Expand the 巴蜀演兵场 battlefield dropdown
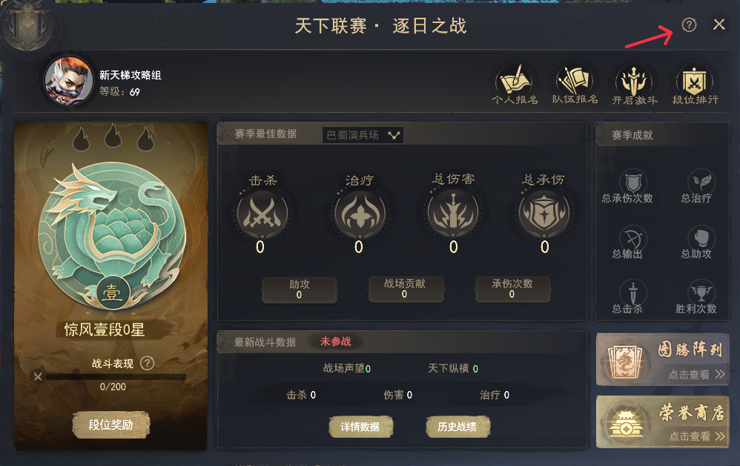Viewport: 740px width, 466px height. point(363,135)
